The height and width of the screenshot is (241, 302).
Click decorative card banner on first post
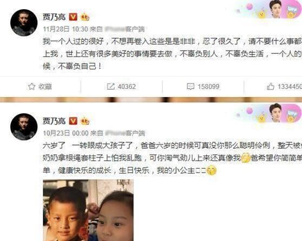tap(268, 9)
